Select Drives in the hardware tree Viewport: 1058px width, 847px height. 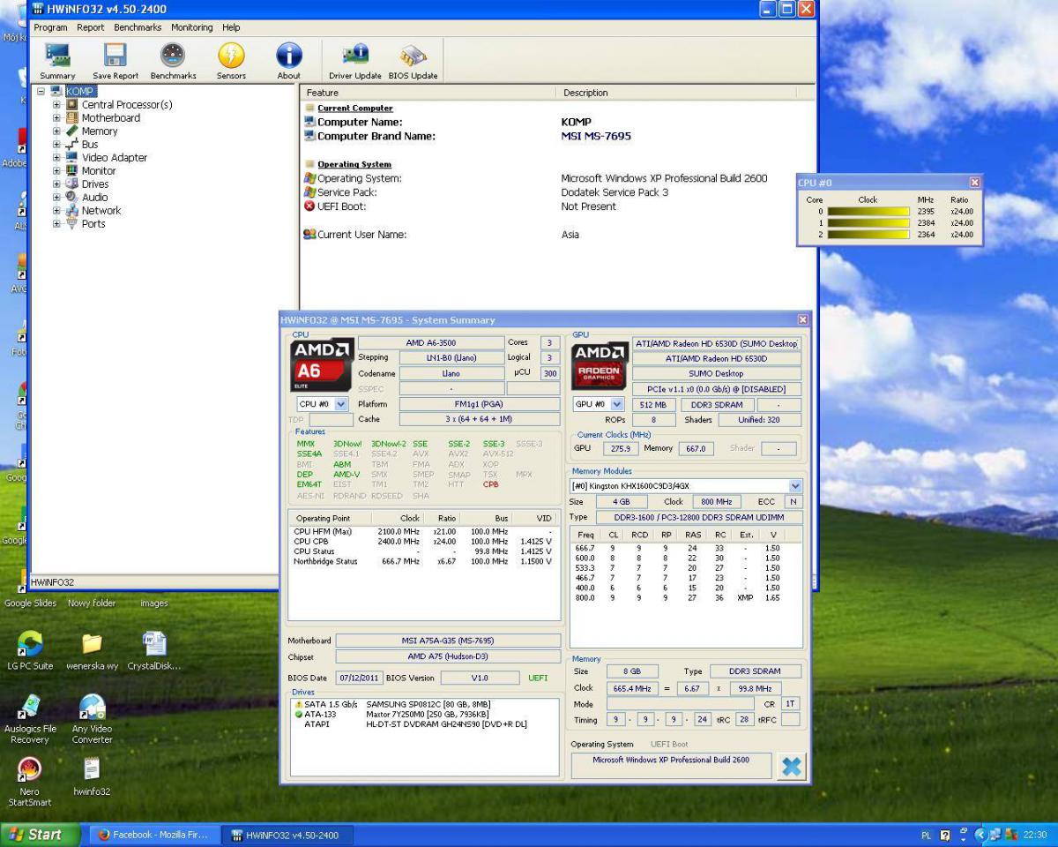(x=95, y=184)
